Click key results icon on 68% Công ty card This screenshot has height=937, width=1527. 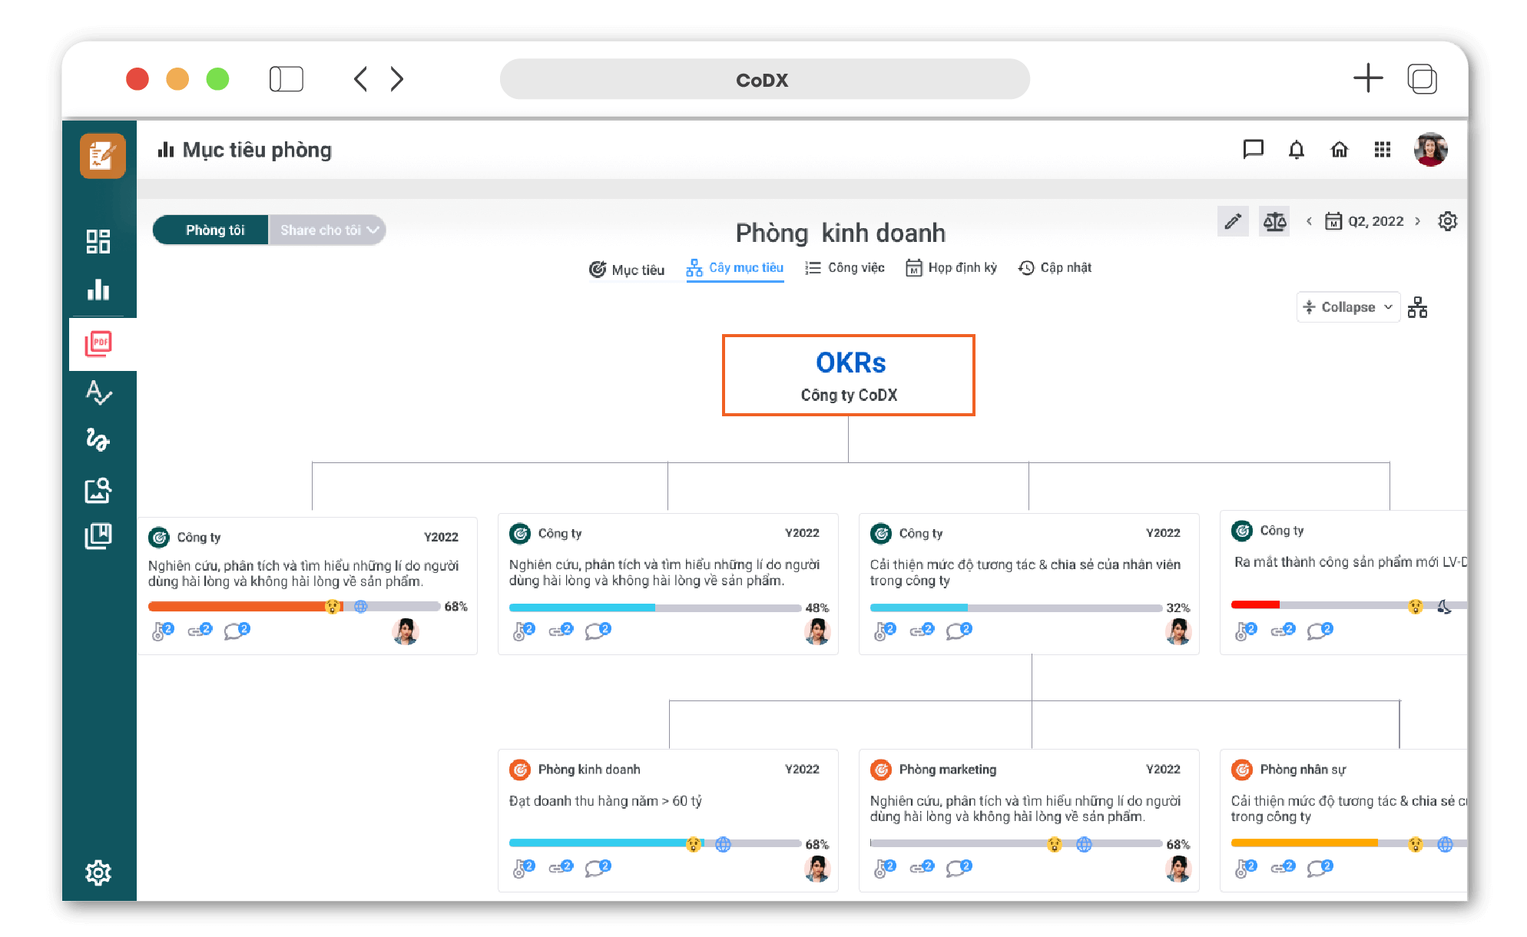pyautogui.click(x=162, y=631)
